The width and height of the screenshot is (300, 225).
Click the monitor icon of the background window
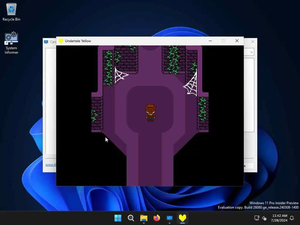[x=46, y=42]
